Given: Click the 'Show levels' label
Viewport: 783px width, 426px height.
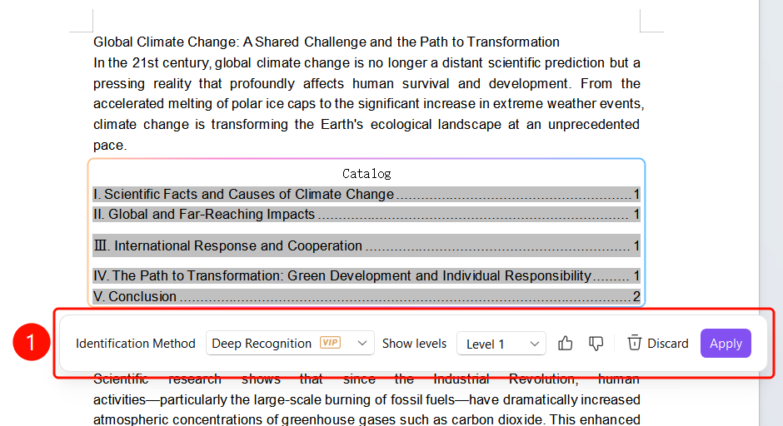Looking at the screenshot, I should click(x=414, y=344).
